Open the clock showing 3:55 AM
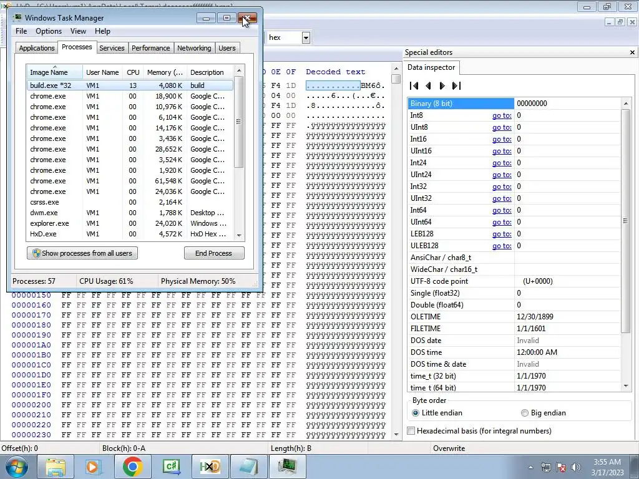 [607, 467]
